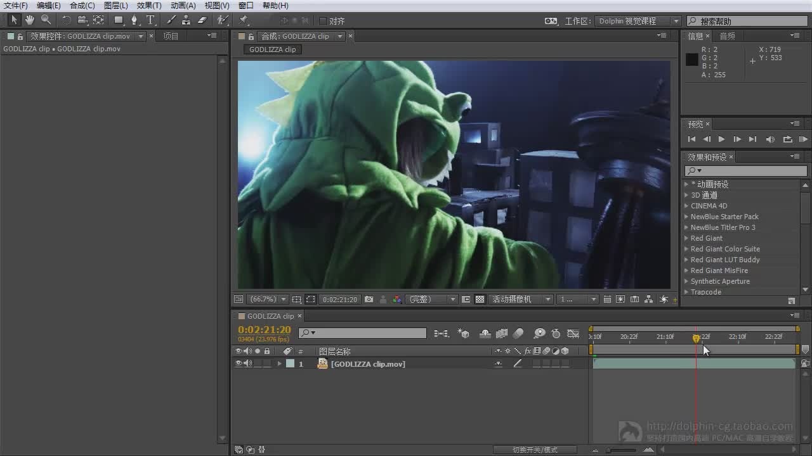
Task: Select the Clone Stamp tool
Action: pos(187,20)
